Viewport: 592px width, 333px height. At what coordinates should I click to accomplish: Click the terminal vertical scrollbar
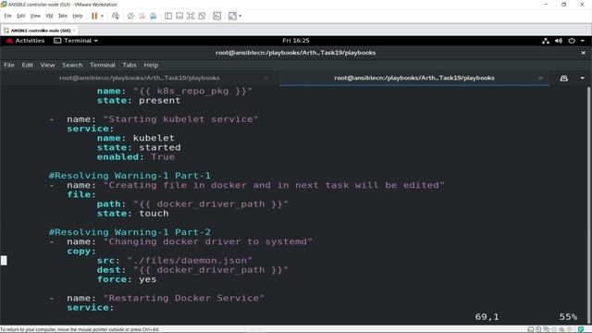click(588, 205)
